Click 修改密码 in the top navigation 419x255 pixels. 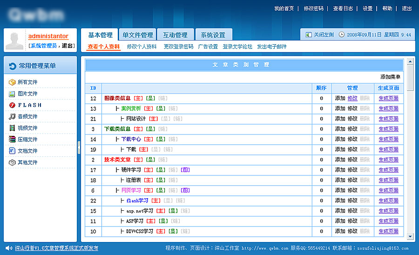point(313,8)
